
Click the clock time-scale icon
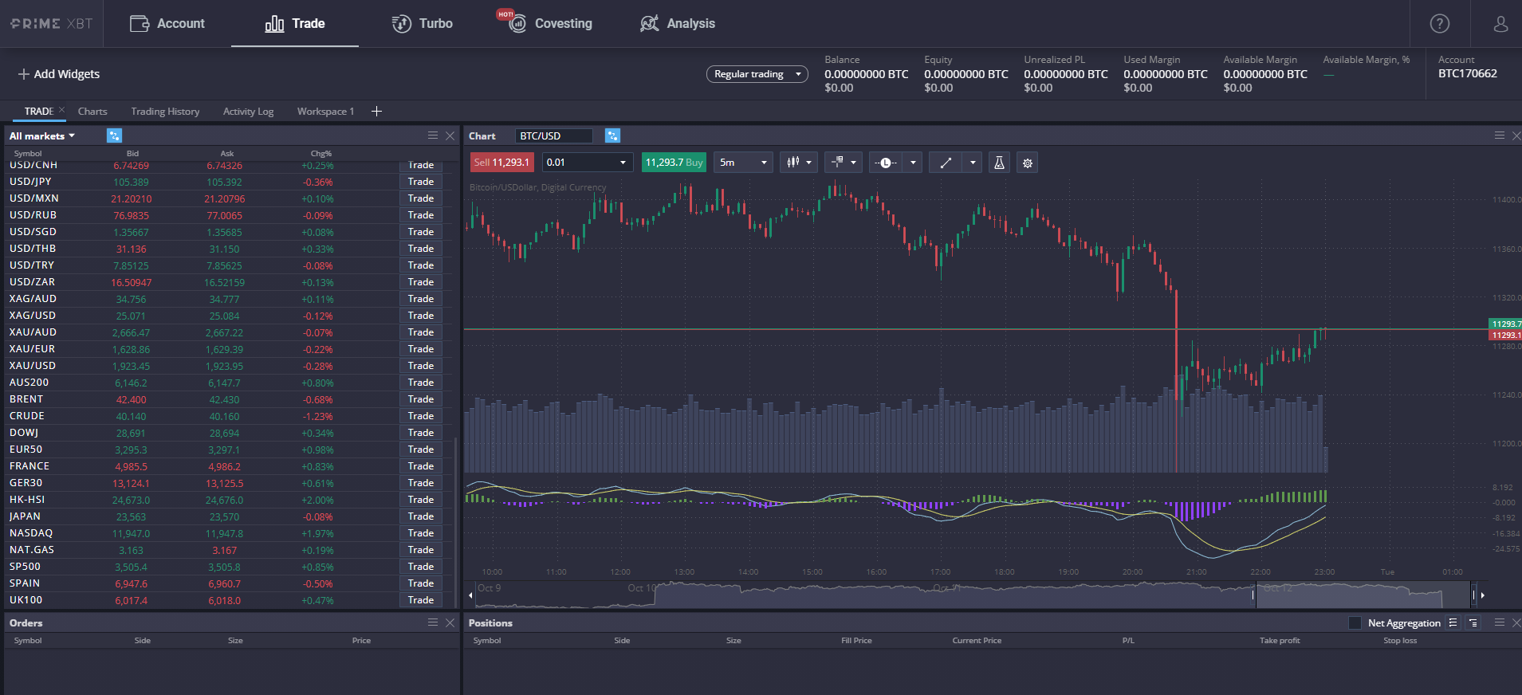(886, 163)
